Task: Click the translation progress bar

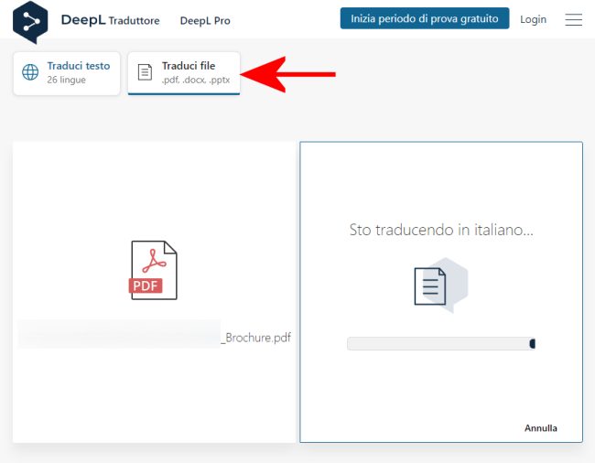Action: point(441,343)
